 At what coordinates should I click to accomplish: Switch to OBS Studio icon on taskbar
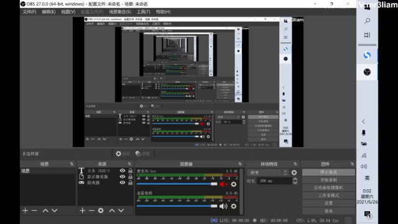point(367,72)
